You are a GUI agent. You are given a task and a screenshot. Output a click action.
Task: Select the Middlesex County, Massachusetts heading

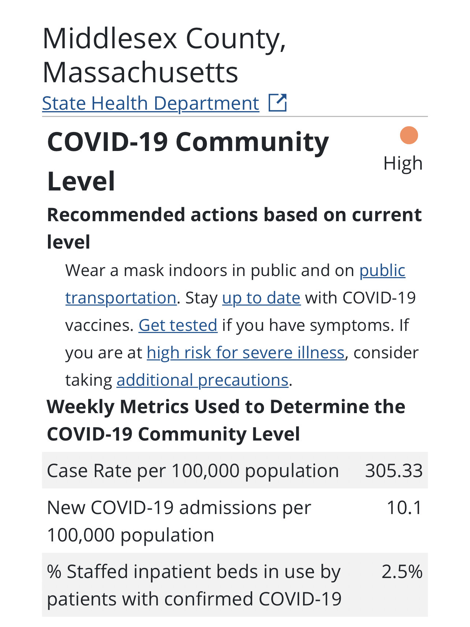164,55
